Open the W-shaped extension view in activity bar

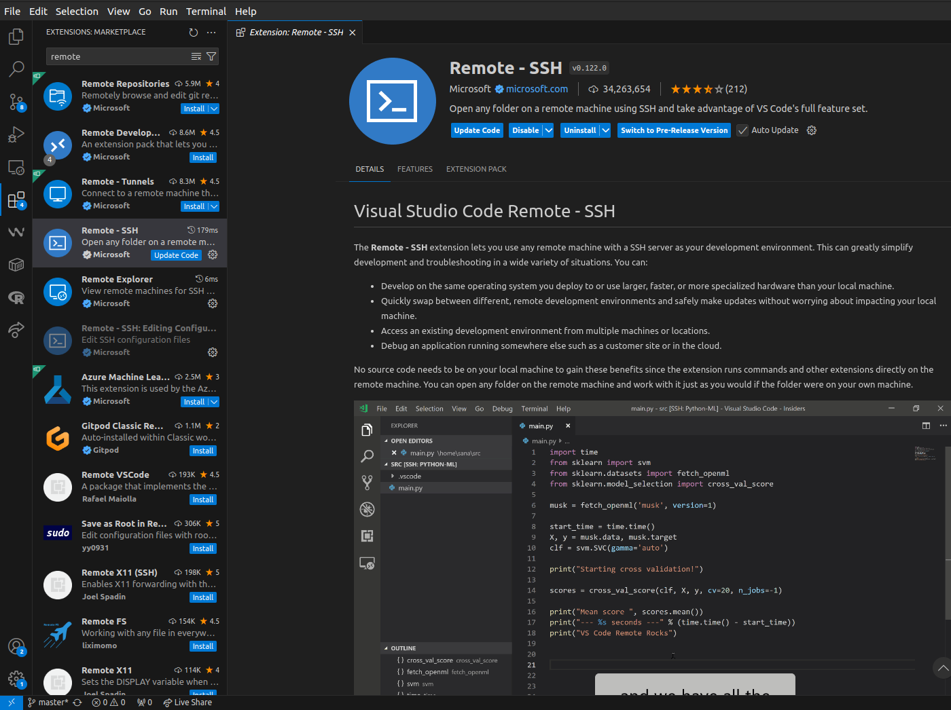point(16,232)
